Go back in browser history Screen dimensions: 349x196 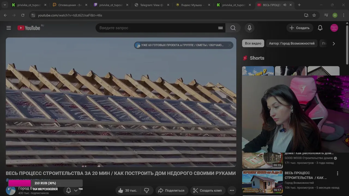[5, 15]
